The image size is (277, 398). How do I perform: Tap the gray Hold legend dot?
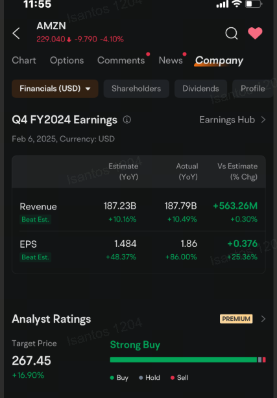pos(141,378)
